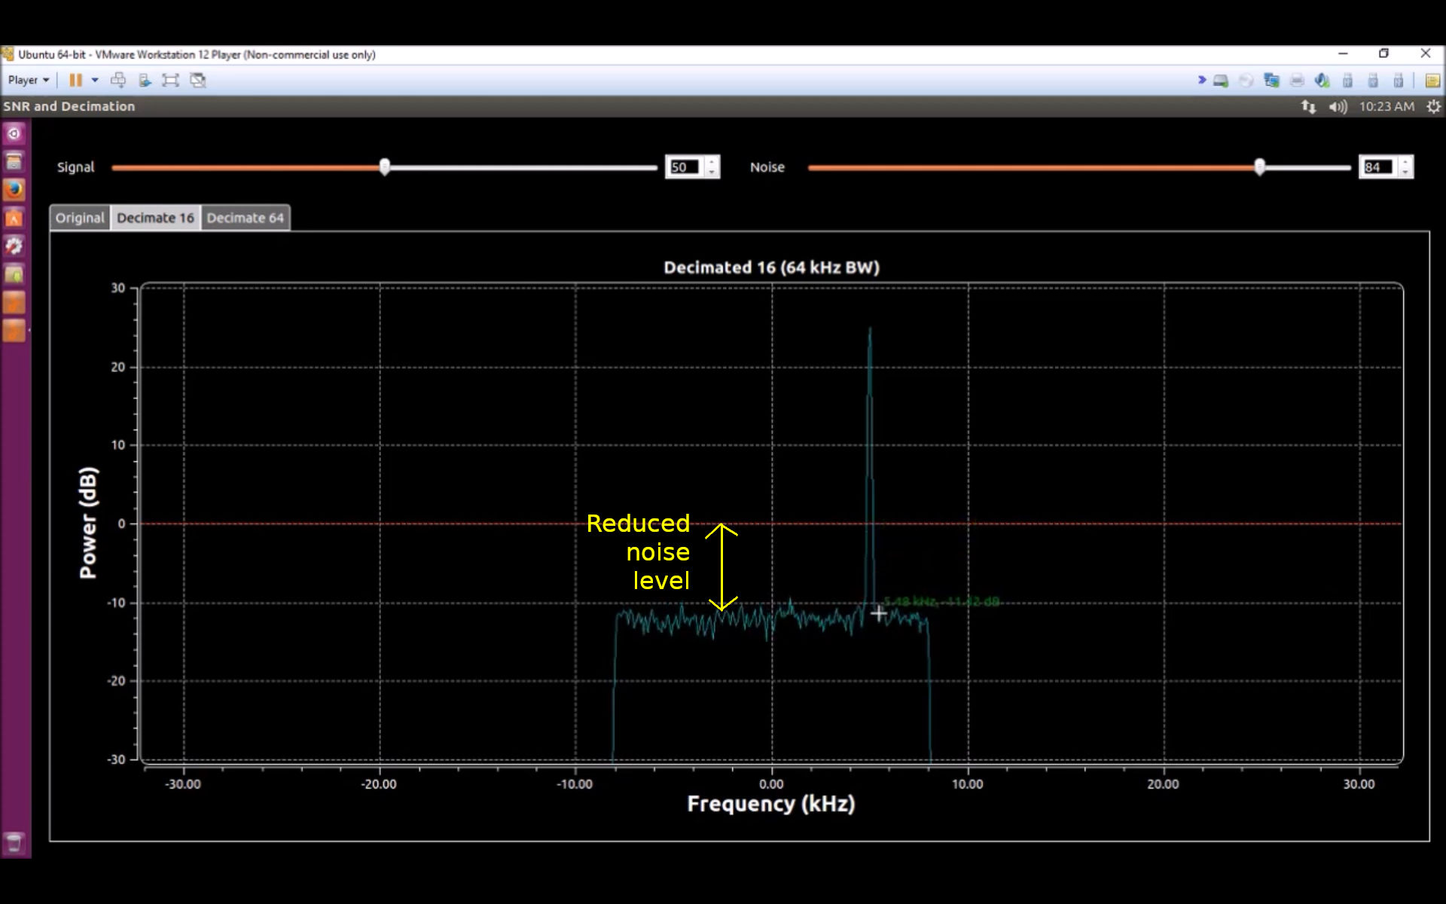This screenshot has height=904, width=1446.
Task: Click the sound card device icon
Action: tap(1322, 80)
